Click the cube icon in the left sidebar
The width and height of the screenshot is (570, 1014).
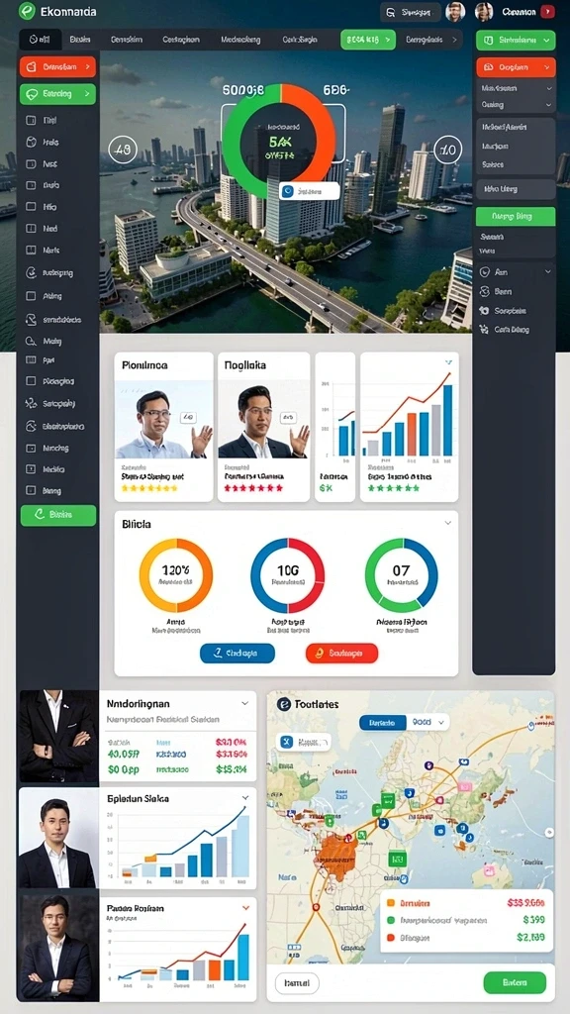tap(31, 143)
